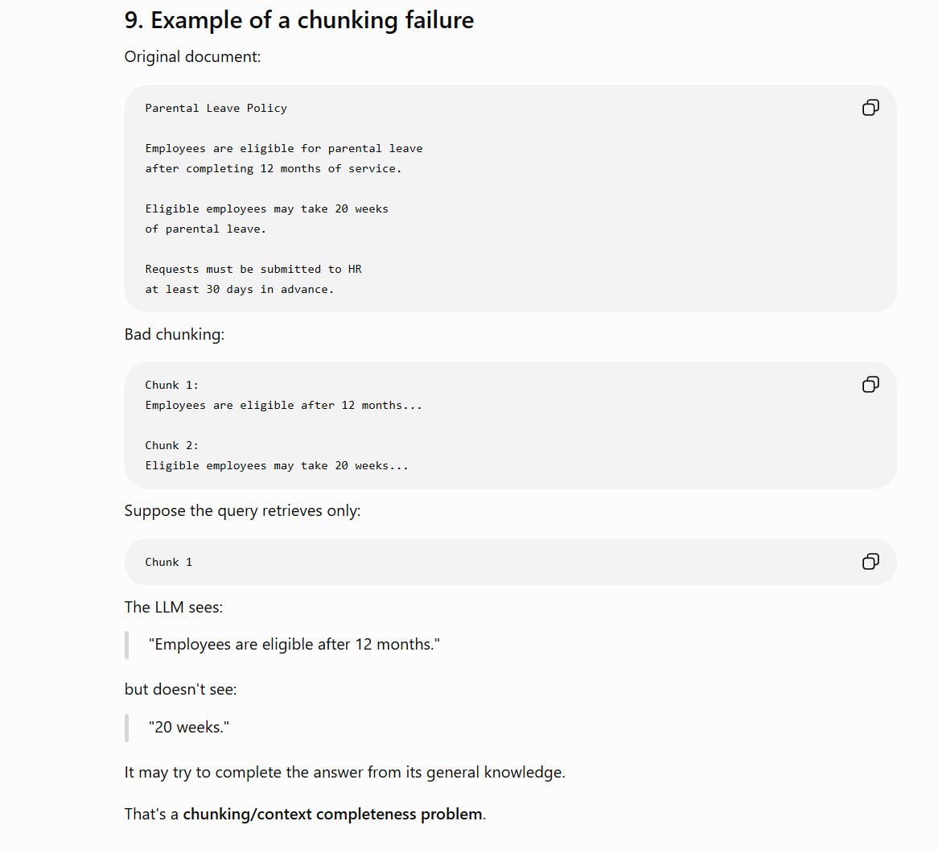Click The LLM sees: text
The image size is (938, 850).
pos(174,608)
